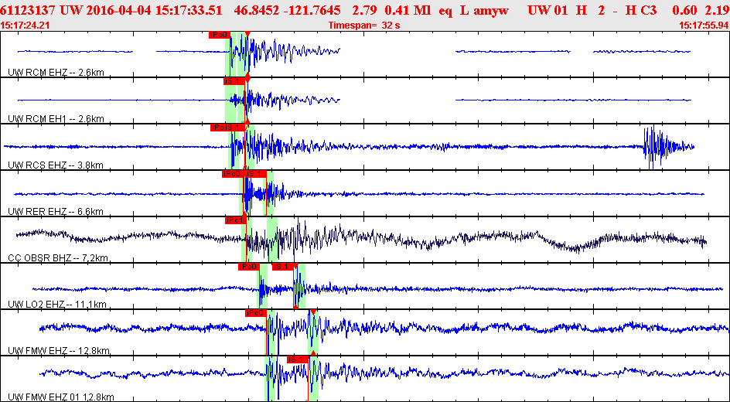Select the iPc1 pick flag on OBSR BHZ
730x402 pixels.
point(236,220)
